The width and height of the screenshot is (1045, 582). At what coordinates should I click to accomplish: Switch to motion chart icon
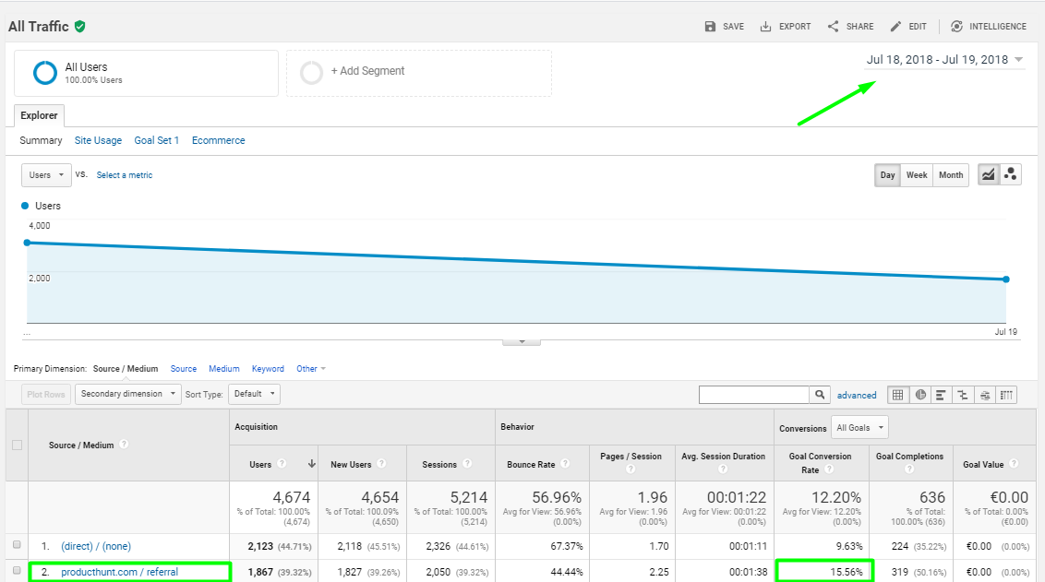point(1010,174)
